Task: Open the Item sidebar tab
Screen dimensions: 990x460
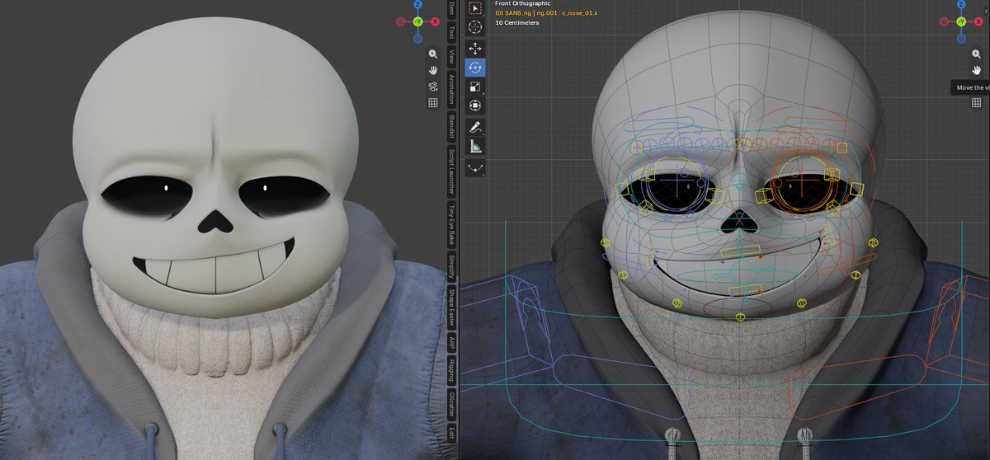Action: [451, 9]
